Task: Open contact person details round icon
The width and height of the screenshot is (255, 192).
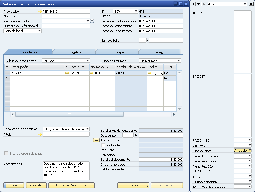Action: click(x=92, y=21)
